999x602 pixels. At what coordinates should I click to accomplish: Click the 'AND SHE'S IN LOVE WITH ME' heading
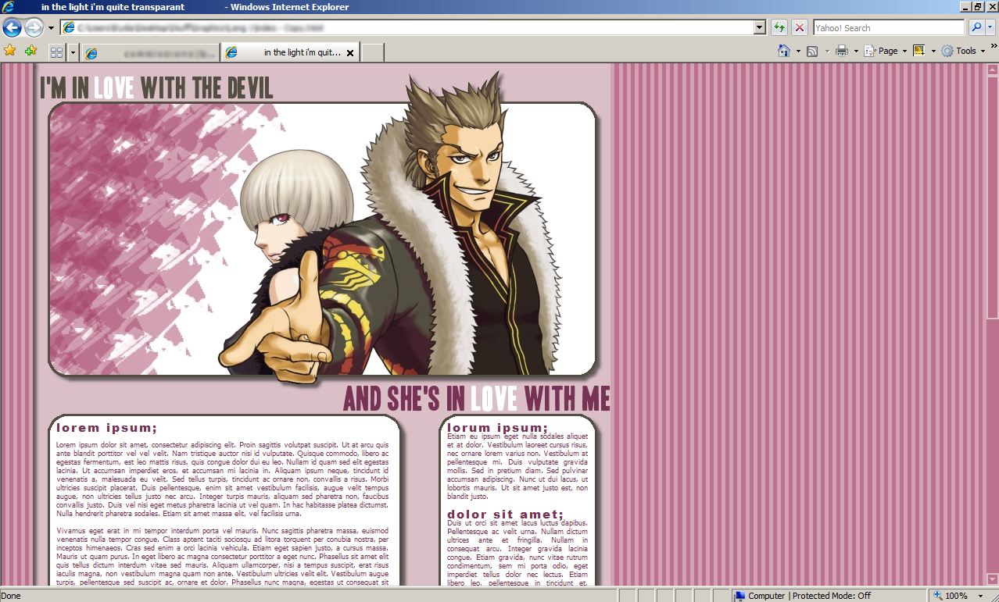click(476, 398)
